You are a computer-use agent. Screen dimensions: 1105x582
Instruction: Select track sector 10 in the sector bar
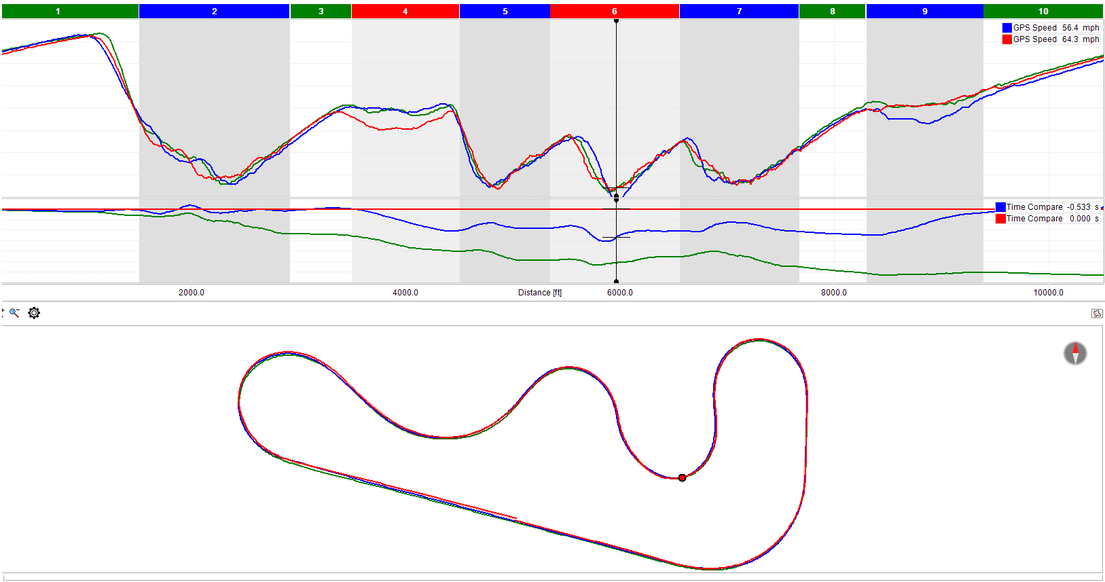(1043, 11)
